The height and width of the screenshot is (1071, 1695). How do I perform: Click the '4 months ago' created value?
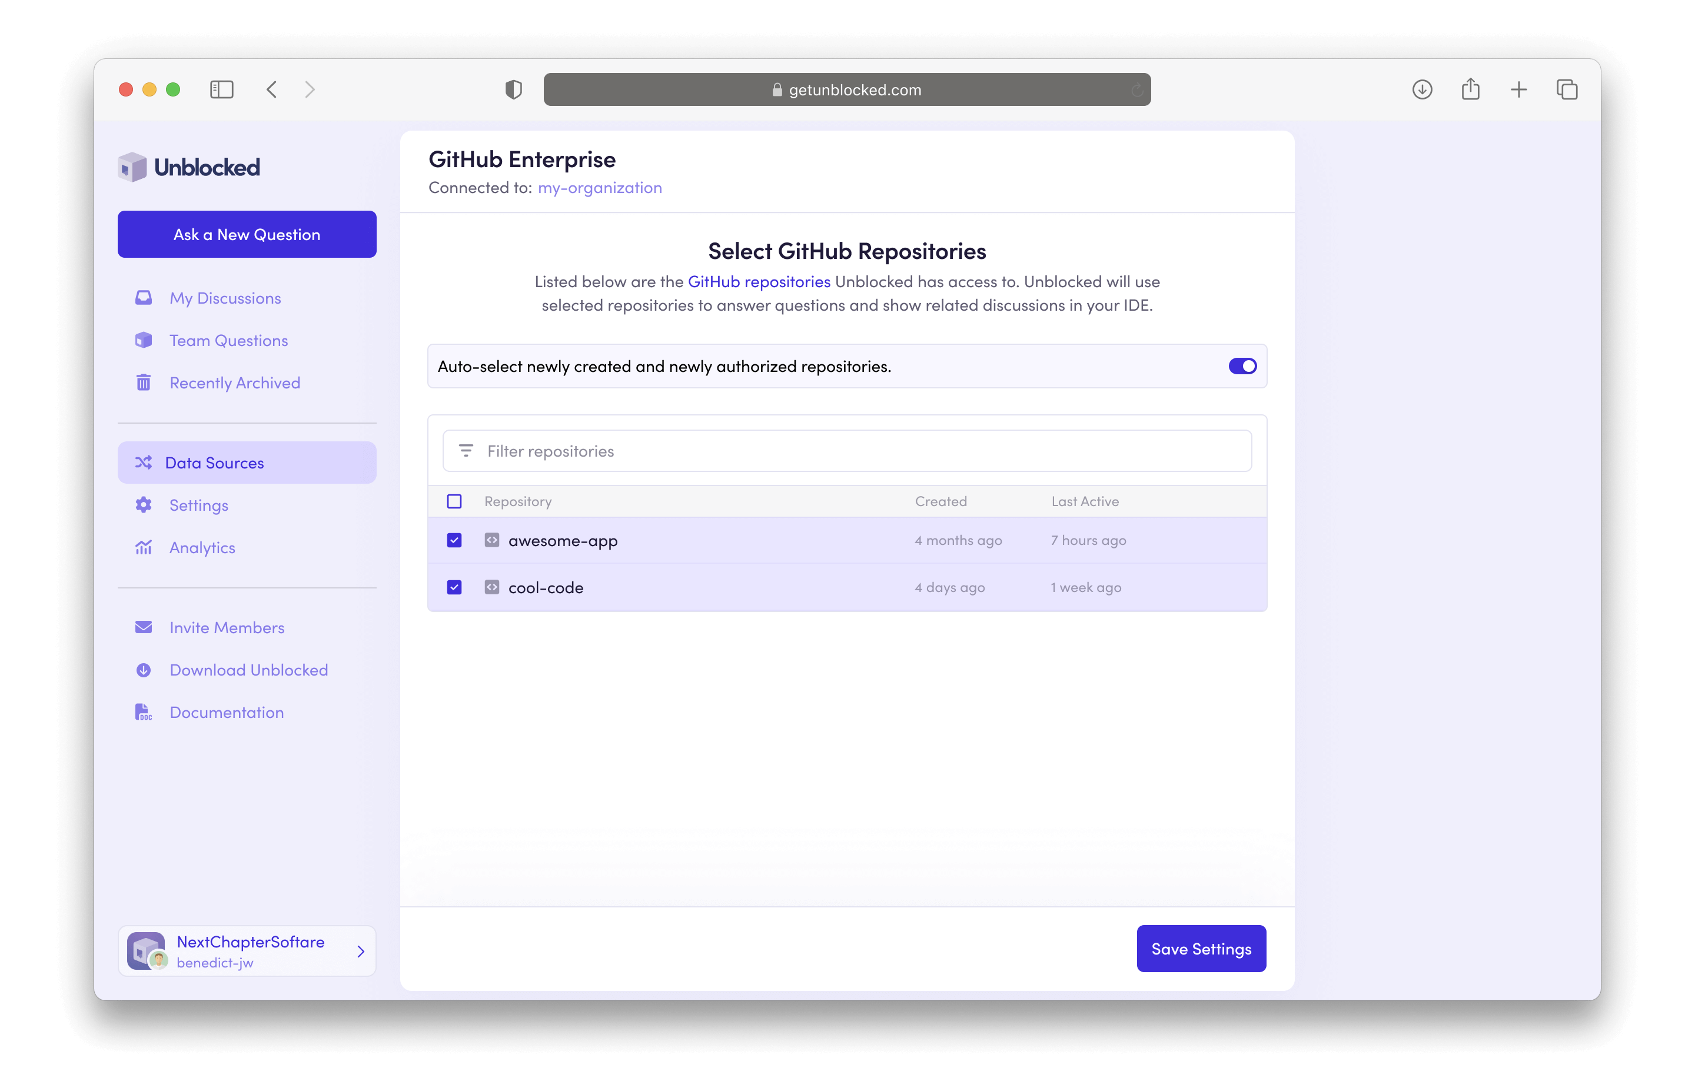pos(958,540)
